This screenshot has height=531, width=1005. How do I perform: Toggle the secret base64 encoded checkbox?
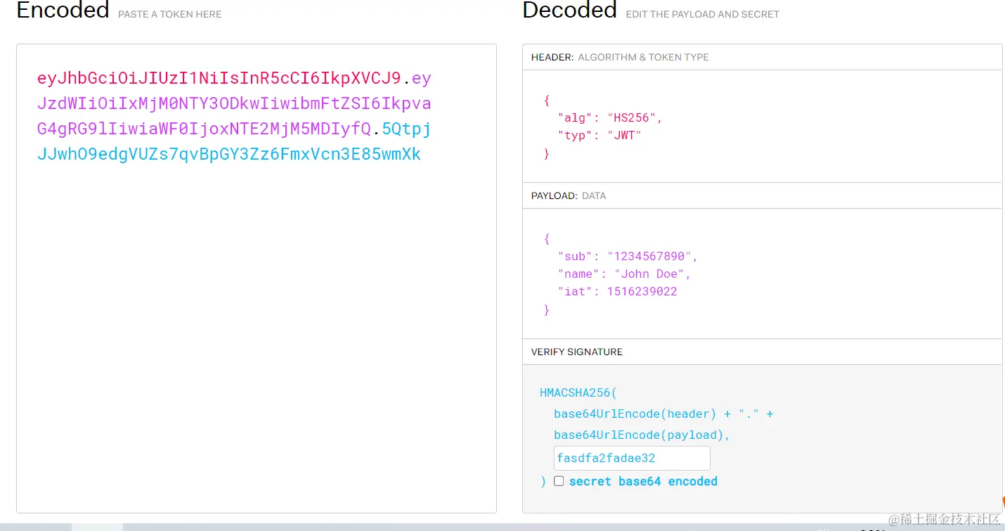tap(559, 481)
